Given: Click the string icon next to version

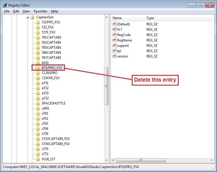Looking at the screenshot, I should (x=114, y=56).
